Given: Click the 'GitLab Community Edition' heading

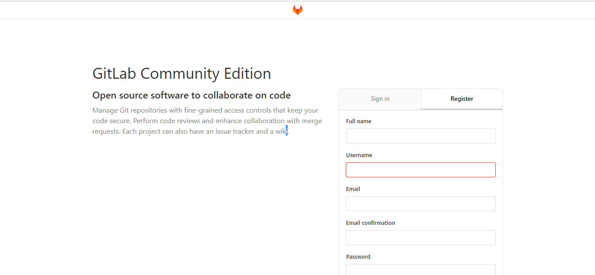Looking at the screenshot, I should (182, 73).
